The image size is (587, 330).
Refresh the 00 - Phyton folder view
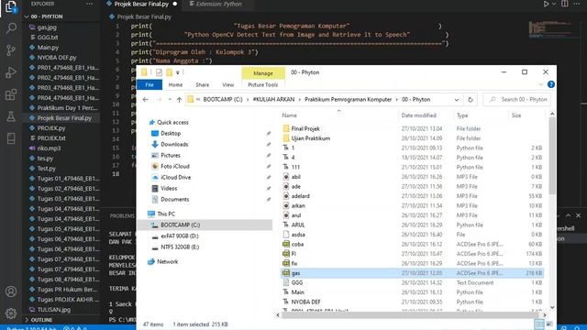471,100
